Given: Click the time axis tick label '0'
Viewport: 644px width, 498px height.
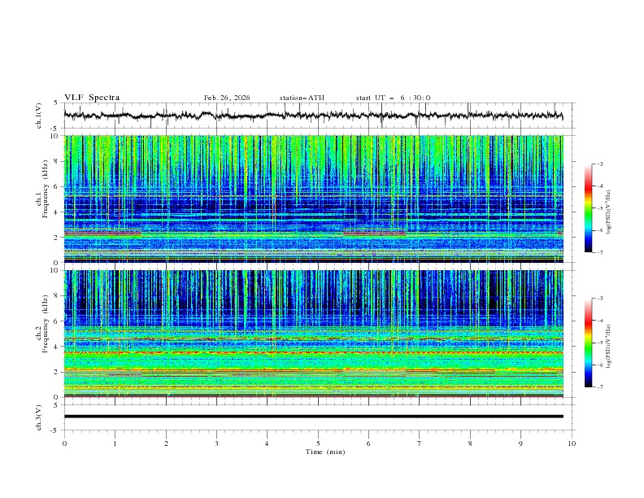Looking at the screenshot, I should 64,443.
